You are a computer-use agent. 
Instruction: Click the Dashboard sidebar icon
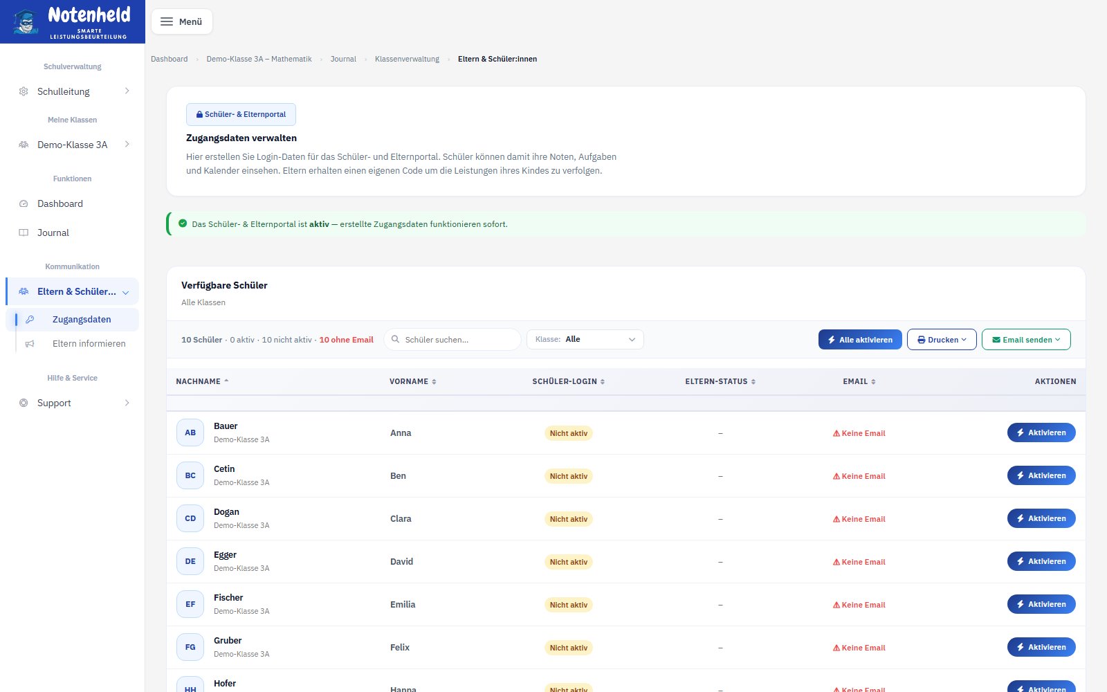coord(24,203)
